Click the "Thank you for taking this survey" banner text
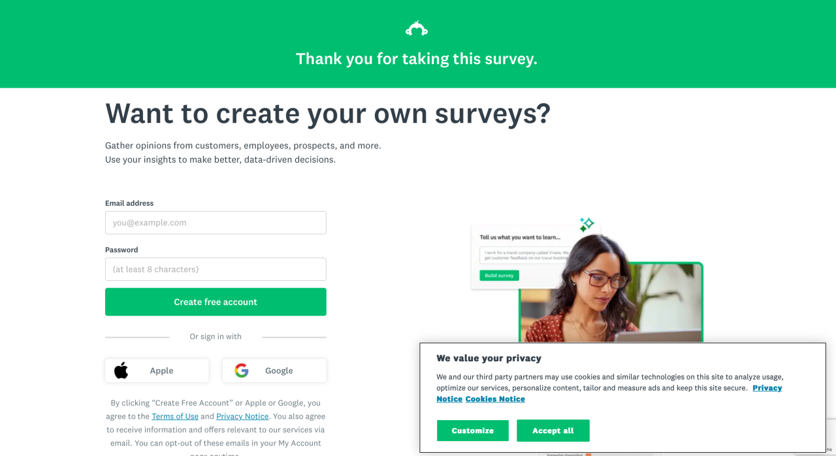The width and height of the screenshot is (836, 456). tap(417, 59)
